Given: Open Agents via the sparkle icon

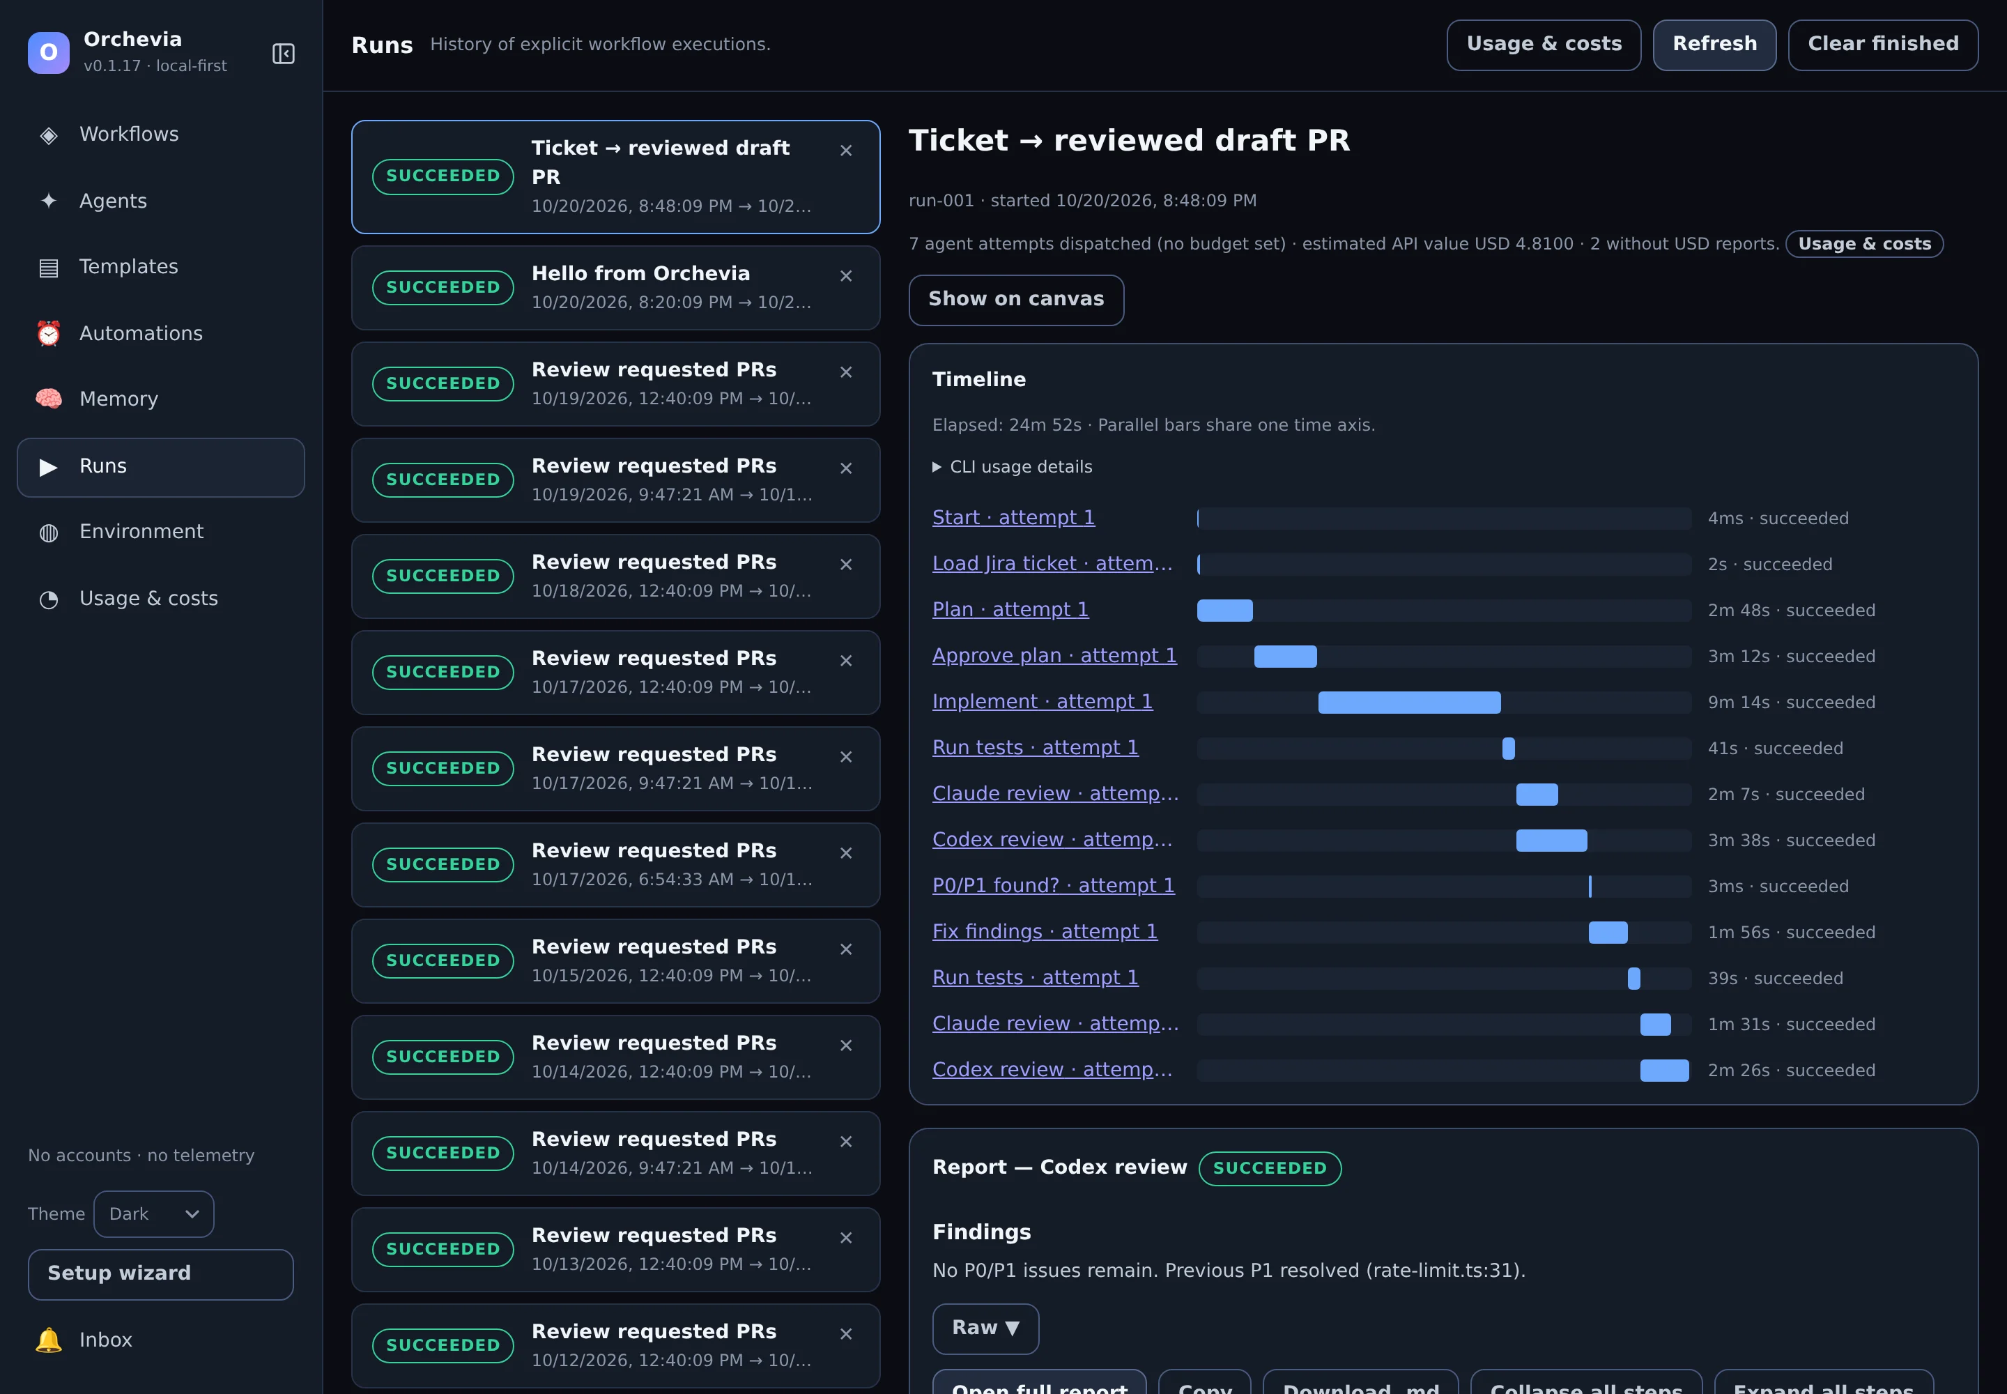Looking at the screenshot, I should (x=49, y=201).
